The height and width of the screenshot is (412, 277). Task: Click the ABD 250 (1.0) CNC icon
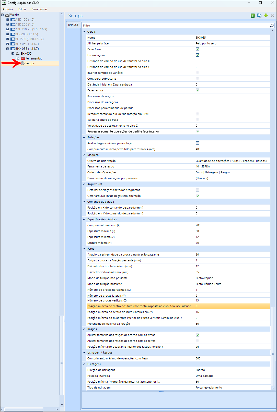point(13,25)
